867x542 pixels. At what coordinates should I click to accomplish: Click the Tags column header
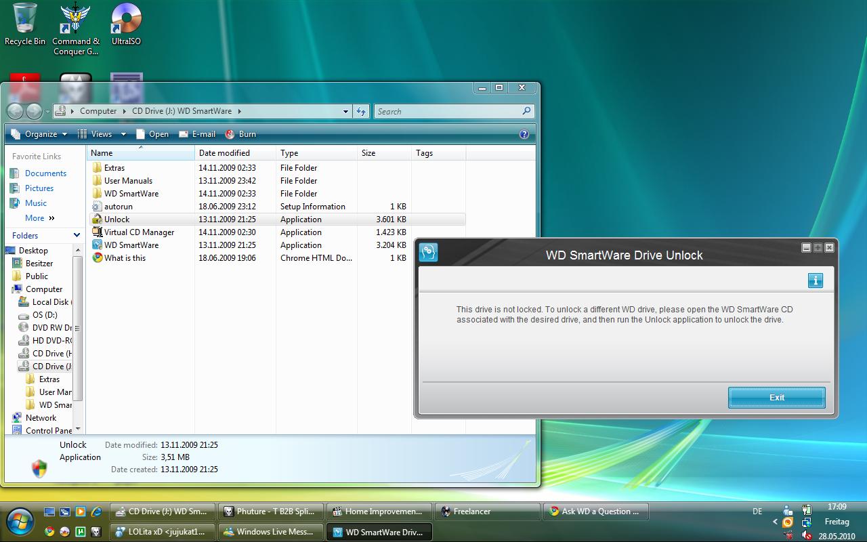439,153
